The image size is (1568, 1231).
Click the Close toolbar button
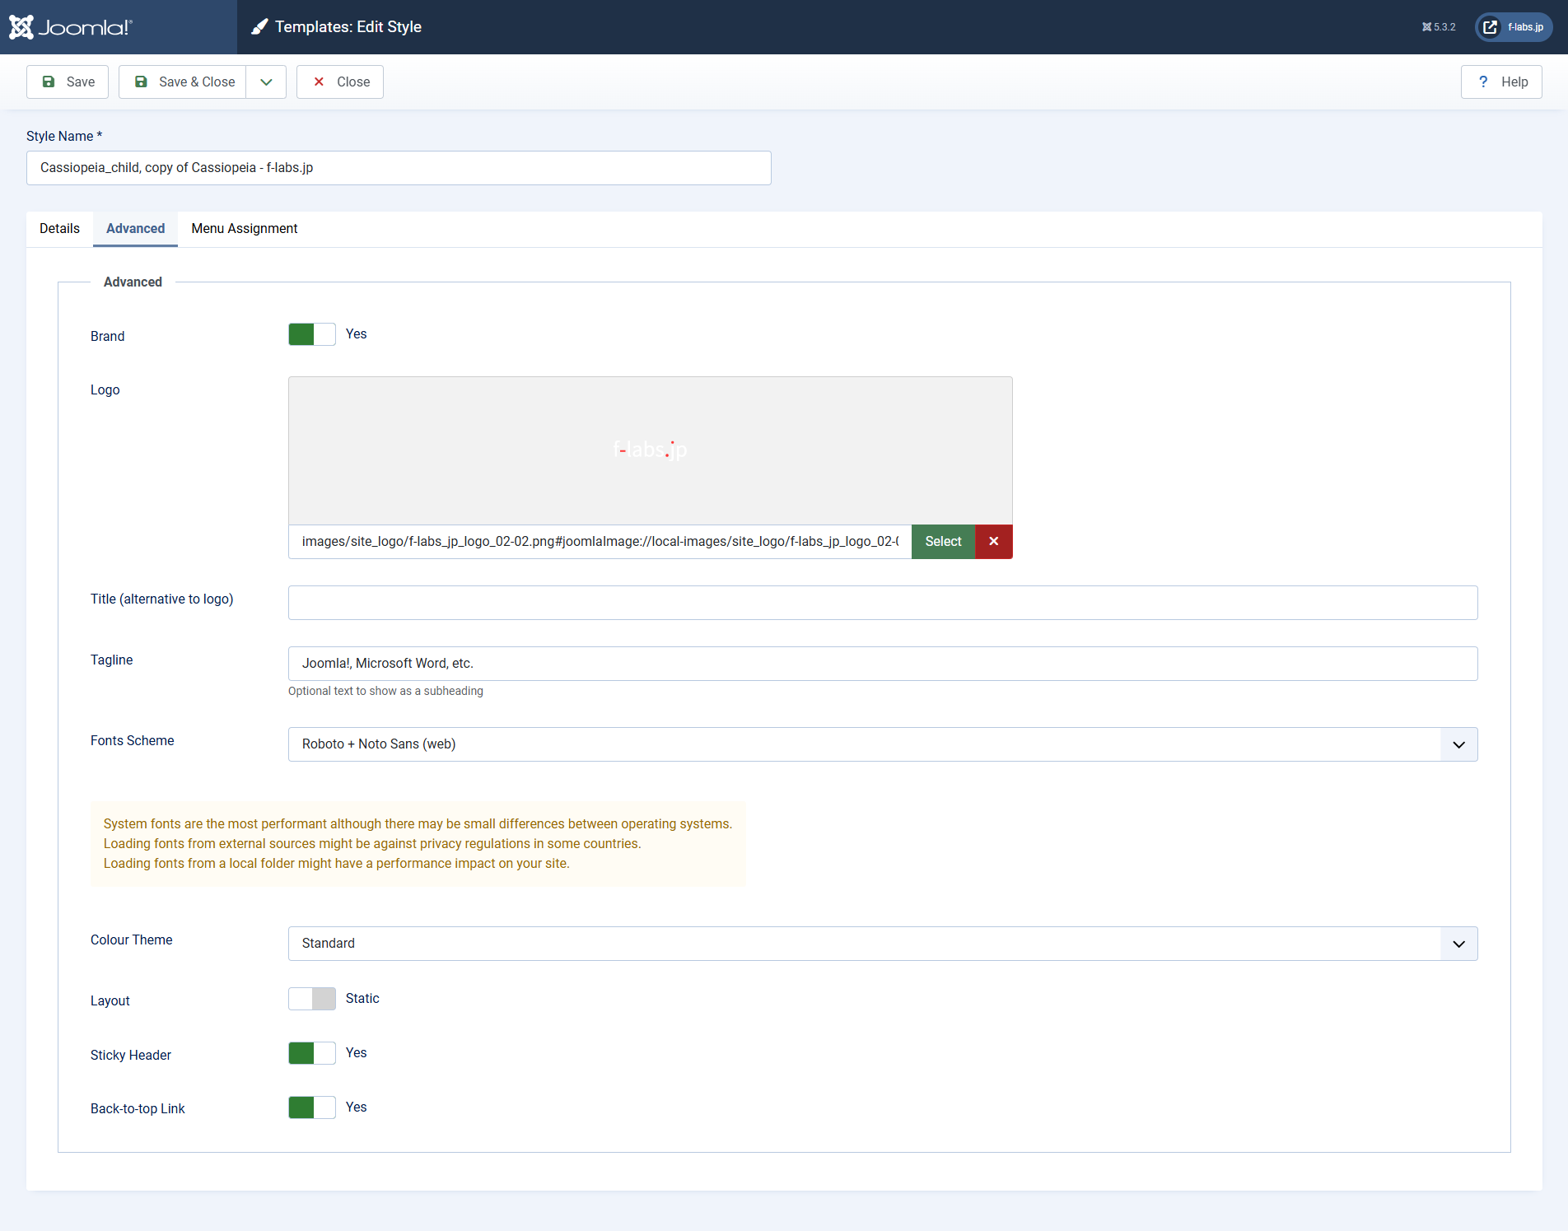click(x=340, y=82)
